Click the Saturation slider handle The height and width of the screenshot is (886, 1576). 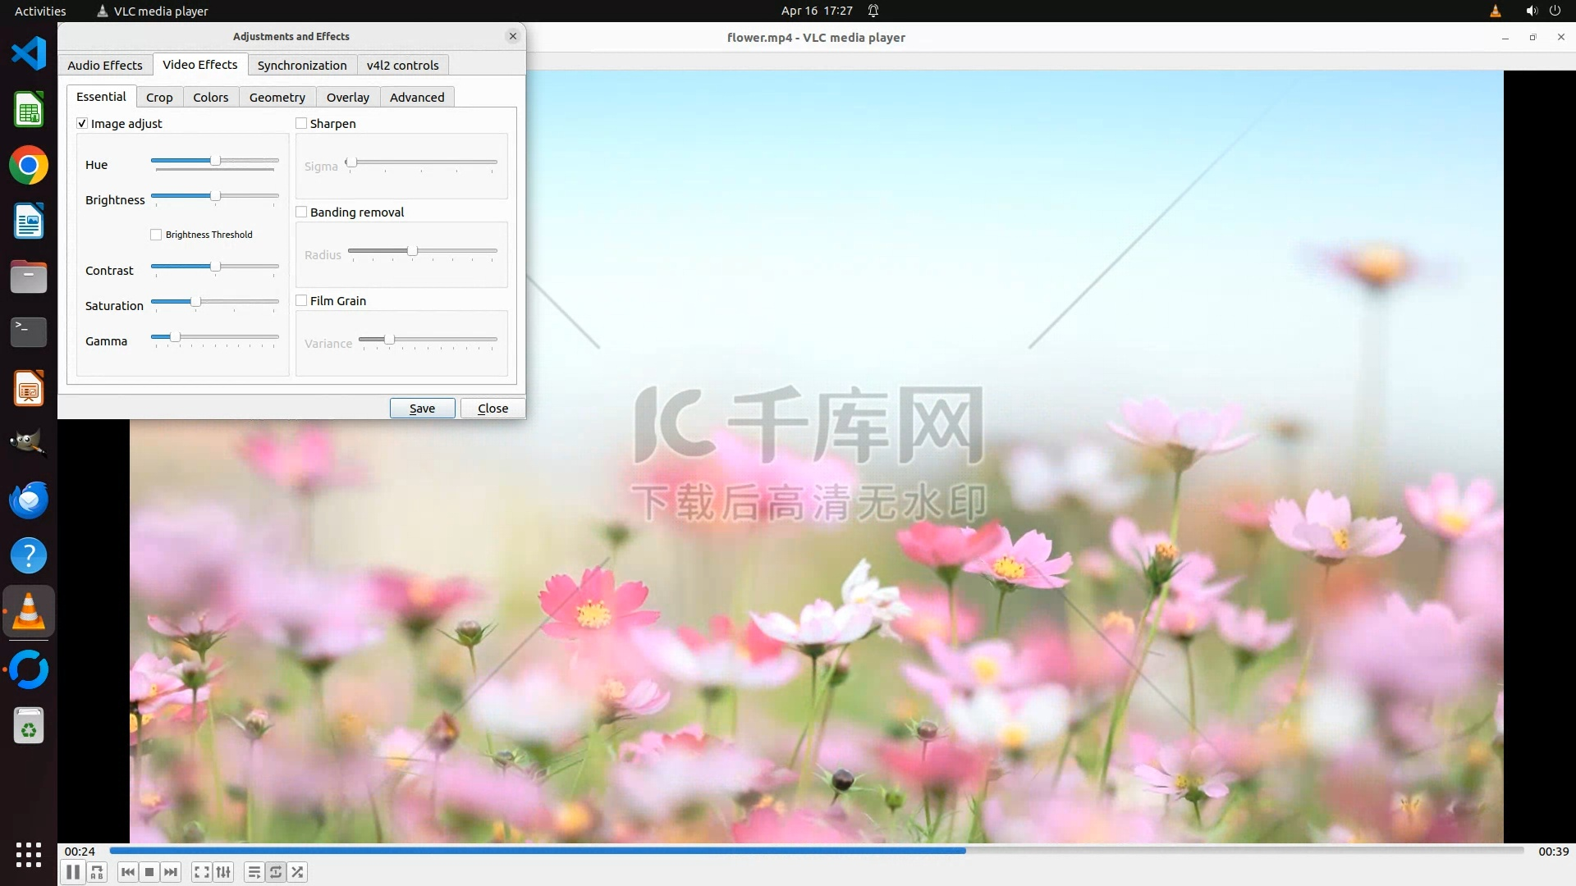(195, 303)
